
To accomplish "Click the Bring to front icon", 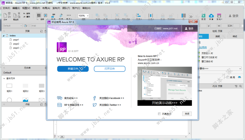I will (x=98, y=15).
